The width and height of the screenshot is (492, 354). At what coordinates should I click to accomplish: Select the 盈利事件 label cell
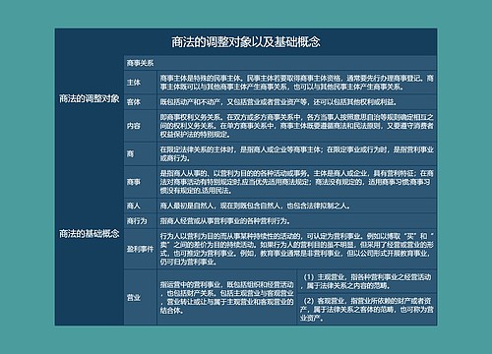[x=141, y=249]
